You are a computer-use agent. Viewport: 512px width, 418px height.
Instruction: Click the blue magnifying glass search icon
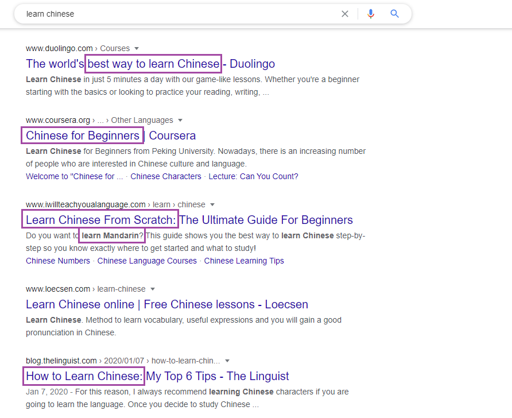pyautogui.click(x=395, y=14)
